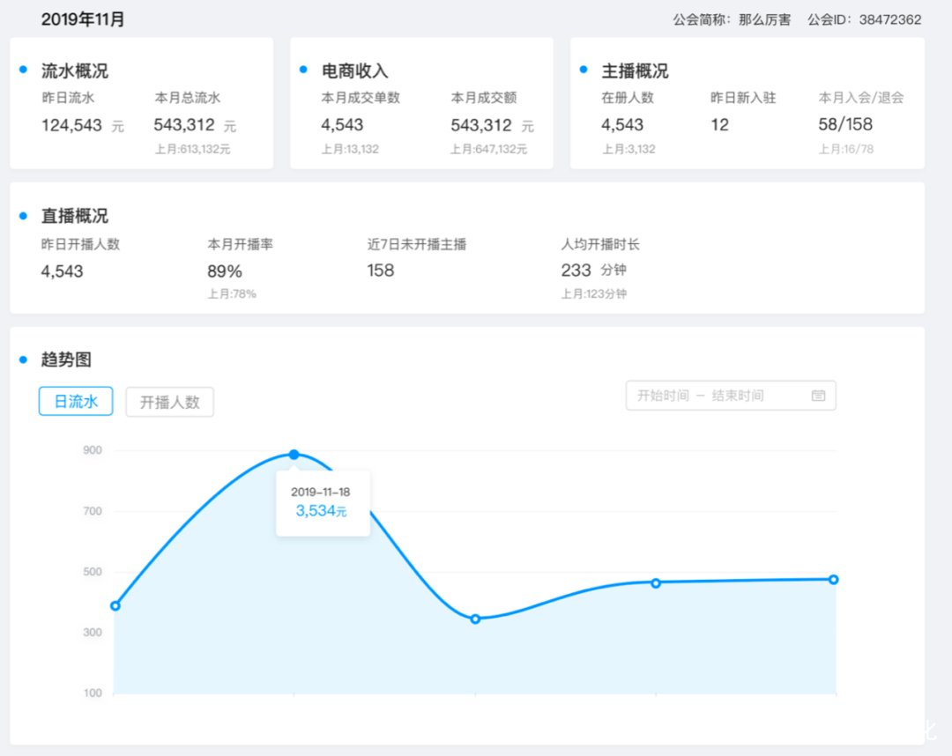Click the blue dot icon beside 流水概况
952x756 pixels.
25,70
